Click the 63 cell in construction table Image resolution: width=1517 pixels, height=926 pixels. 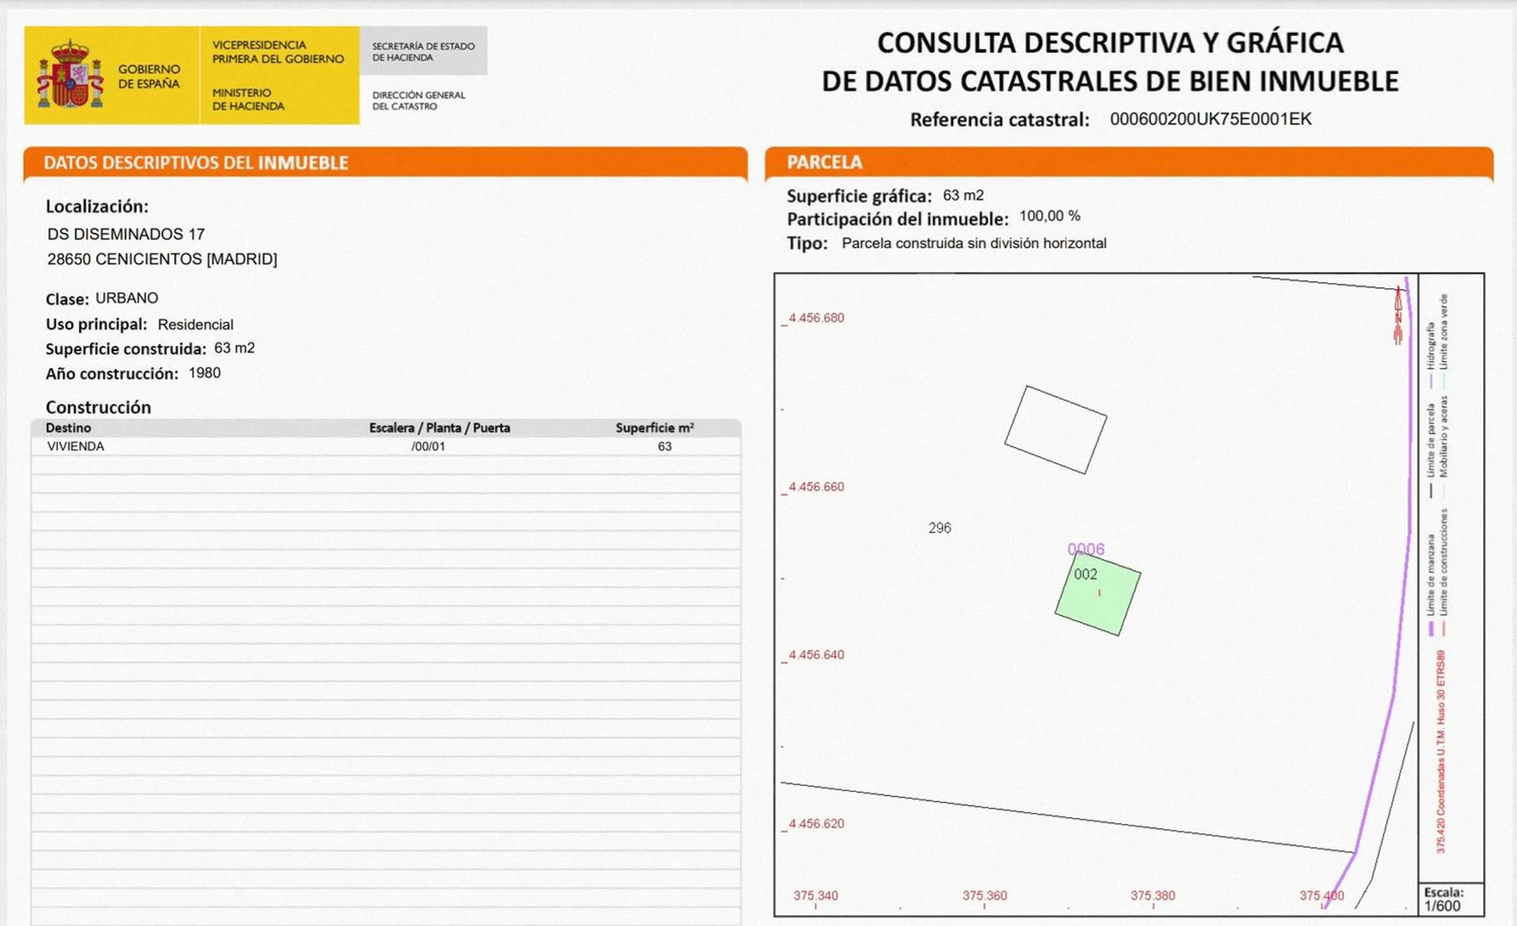[x=665, y=446]
